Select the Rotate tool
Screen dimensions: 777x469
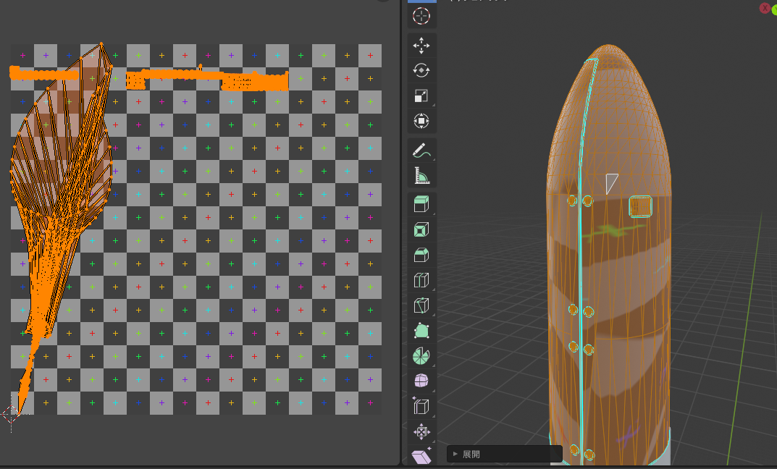coord(421,70)
